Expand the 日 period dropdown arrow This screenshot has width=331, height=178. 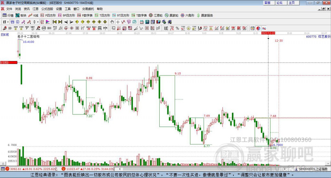click(8, 22)
